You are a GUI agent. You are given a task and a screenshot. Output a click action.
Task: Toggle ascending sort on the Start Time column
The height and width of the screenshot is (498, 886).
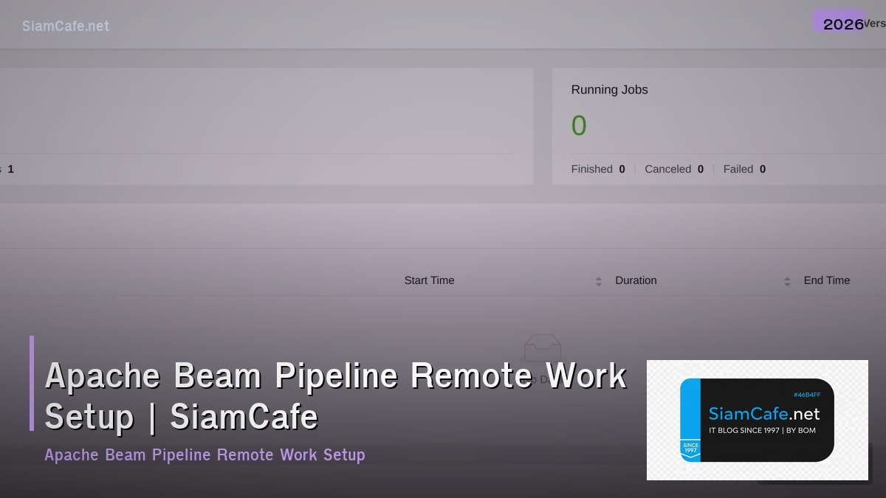coord(598,277)
